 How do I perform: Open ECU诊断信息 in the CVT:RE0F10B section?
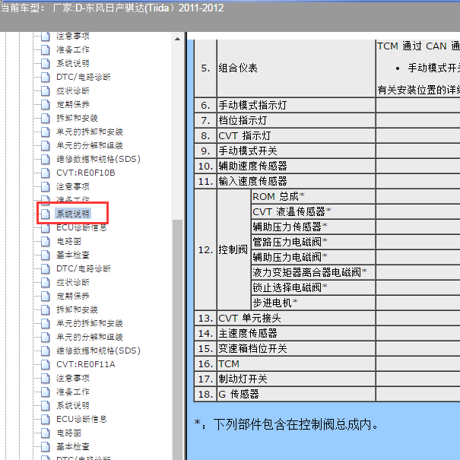81,227
